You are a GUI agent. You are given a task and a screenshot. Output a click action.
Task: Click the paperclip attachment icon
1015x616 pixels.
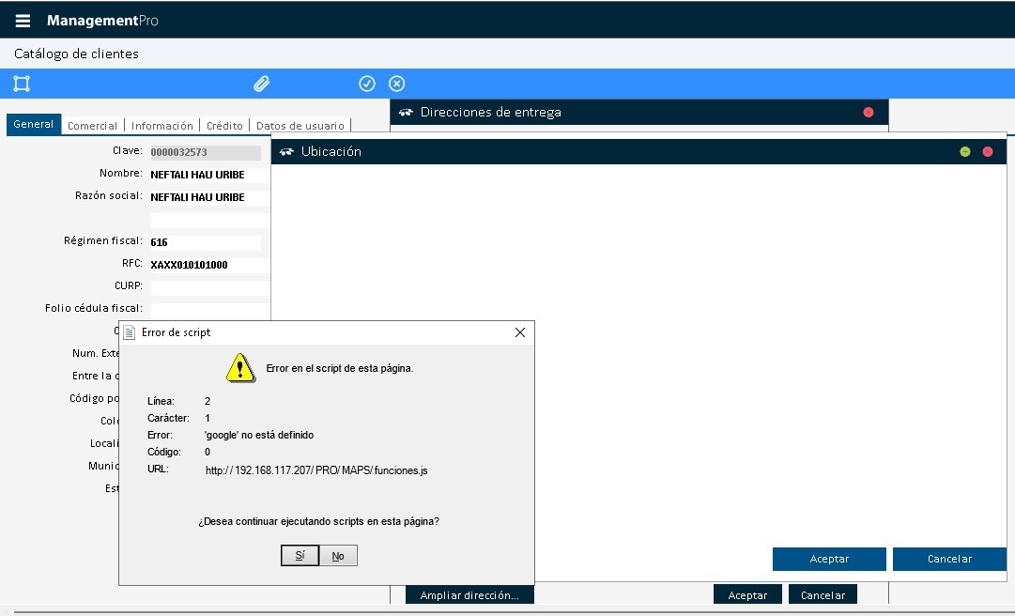(x=262, y=84)
